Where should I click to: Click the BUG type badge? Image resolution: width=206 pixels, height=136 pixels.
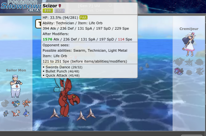coord(48,11)
